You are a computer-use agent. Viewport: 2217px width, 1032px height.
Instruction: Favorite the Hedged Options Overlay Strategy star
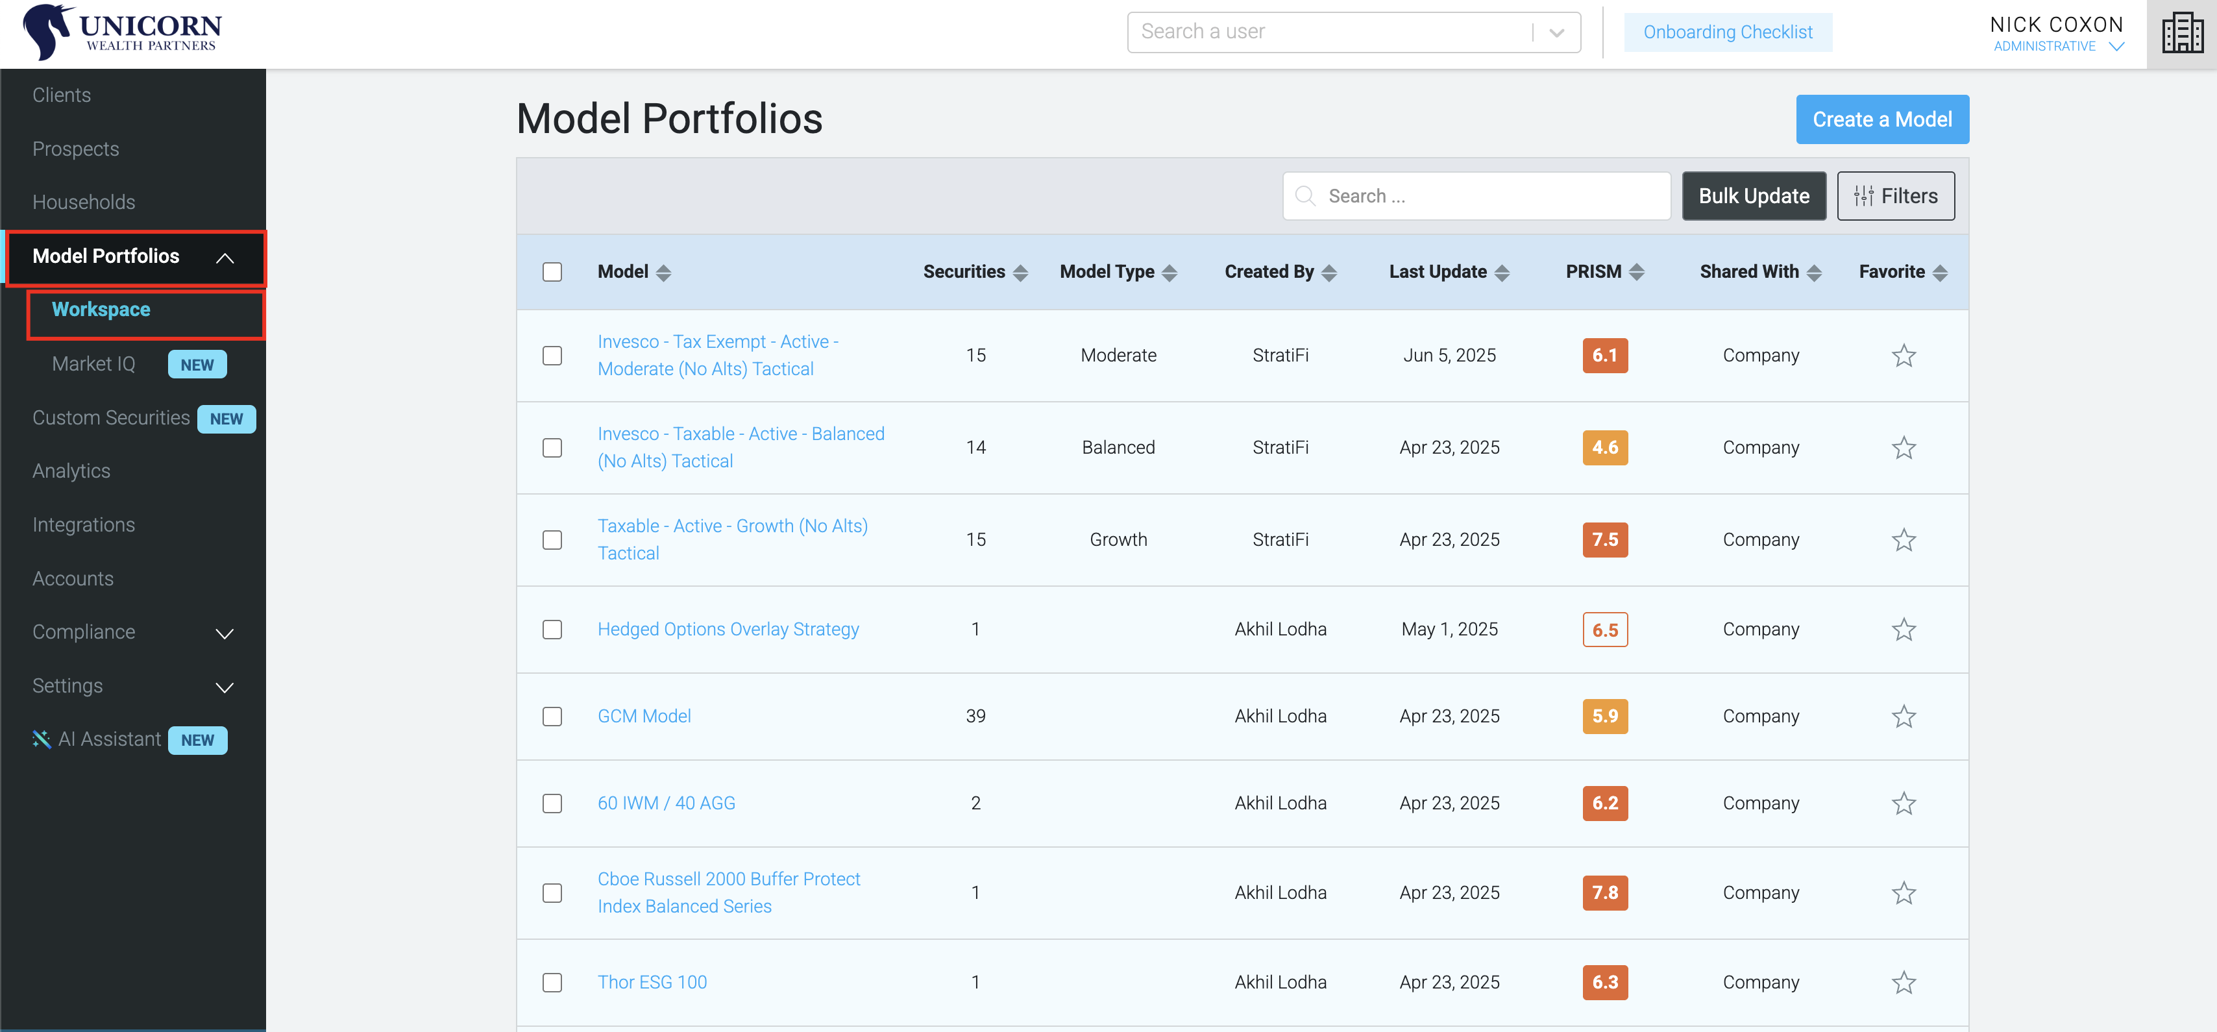coord(1903,629)
